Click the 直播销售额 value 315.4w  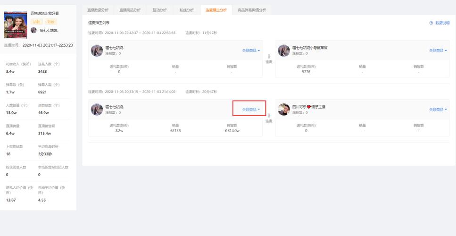click(44, 133)
